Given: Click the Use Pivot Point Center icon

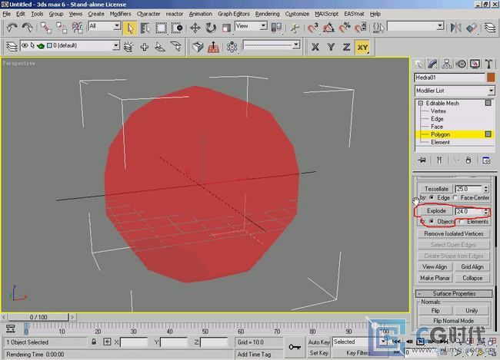Looking at the screenshot, I should 276,28.
